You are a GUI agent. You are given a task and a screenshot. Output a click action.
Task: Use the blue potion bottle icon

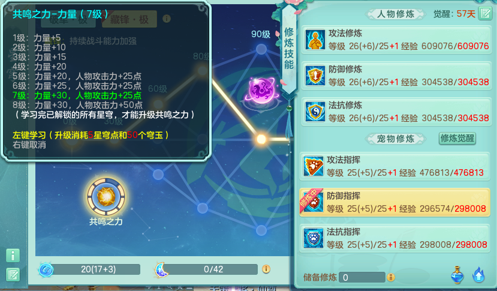[457, 275]
